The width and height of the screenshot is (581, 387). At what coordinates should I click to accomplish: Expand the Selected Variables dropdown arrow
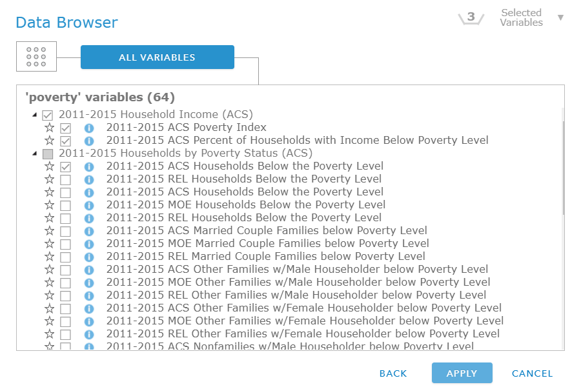point(560,17)
